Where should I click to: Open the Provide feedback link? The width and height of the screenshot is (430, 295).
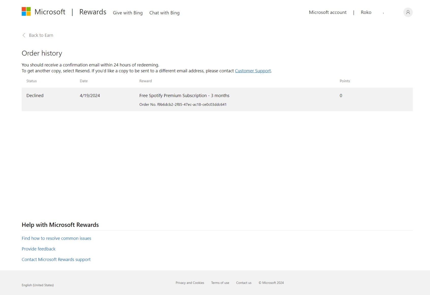[38, 249]
